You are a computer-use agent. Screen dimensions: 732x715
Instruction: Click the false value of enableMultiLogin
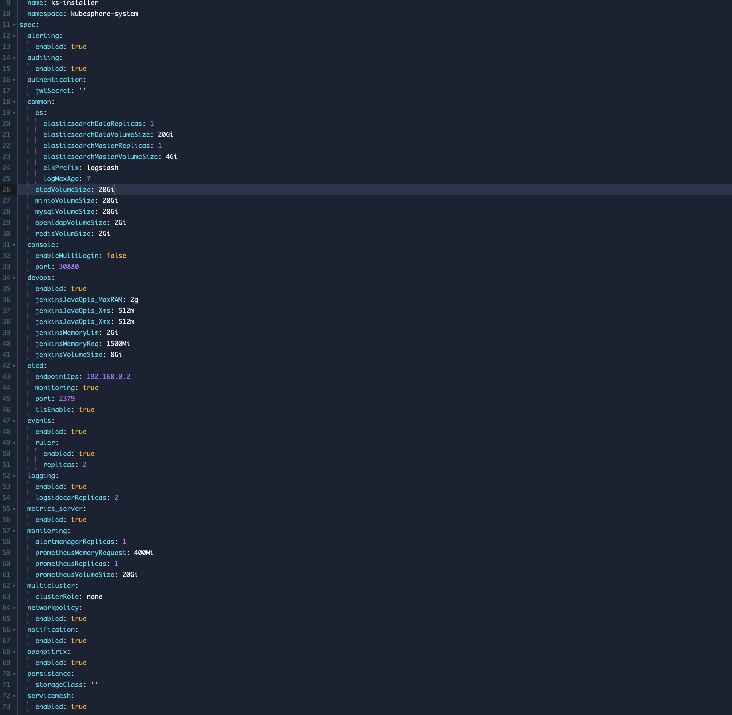click(x=116, y=256)
